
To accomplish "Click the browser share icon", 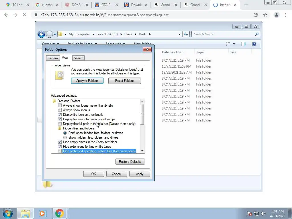I will 256,15.
